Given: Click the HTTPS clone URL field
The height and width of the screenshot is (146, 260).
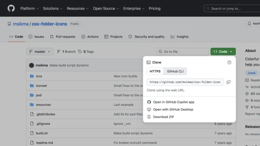Looking at the screenshot, I should pyautogui.click(x=185, y=82).
